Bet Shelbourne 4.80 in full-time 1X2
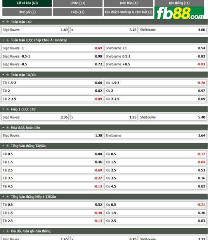Viewport: 208px width, 240px height. tap(173, 30)
